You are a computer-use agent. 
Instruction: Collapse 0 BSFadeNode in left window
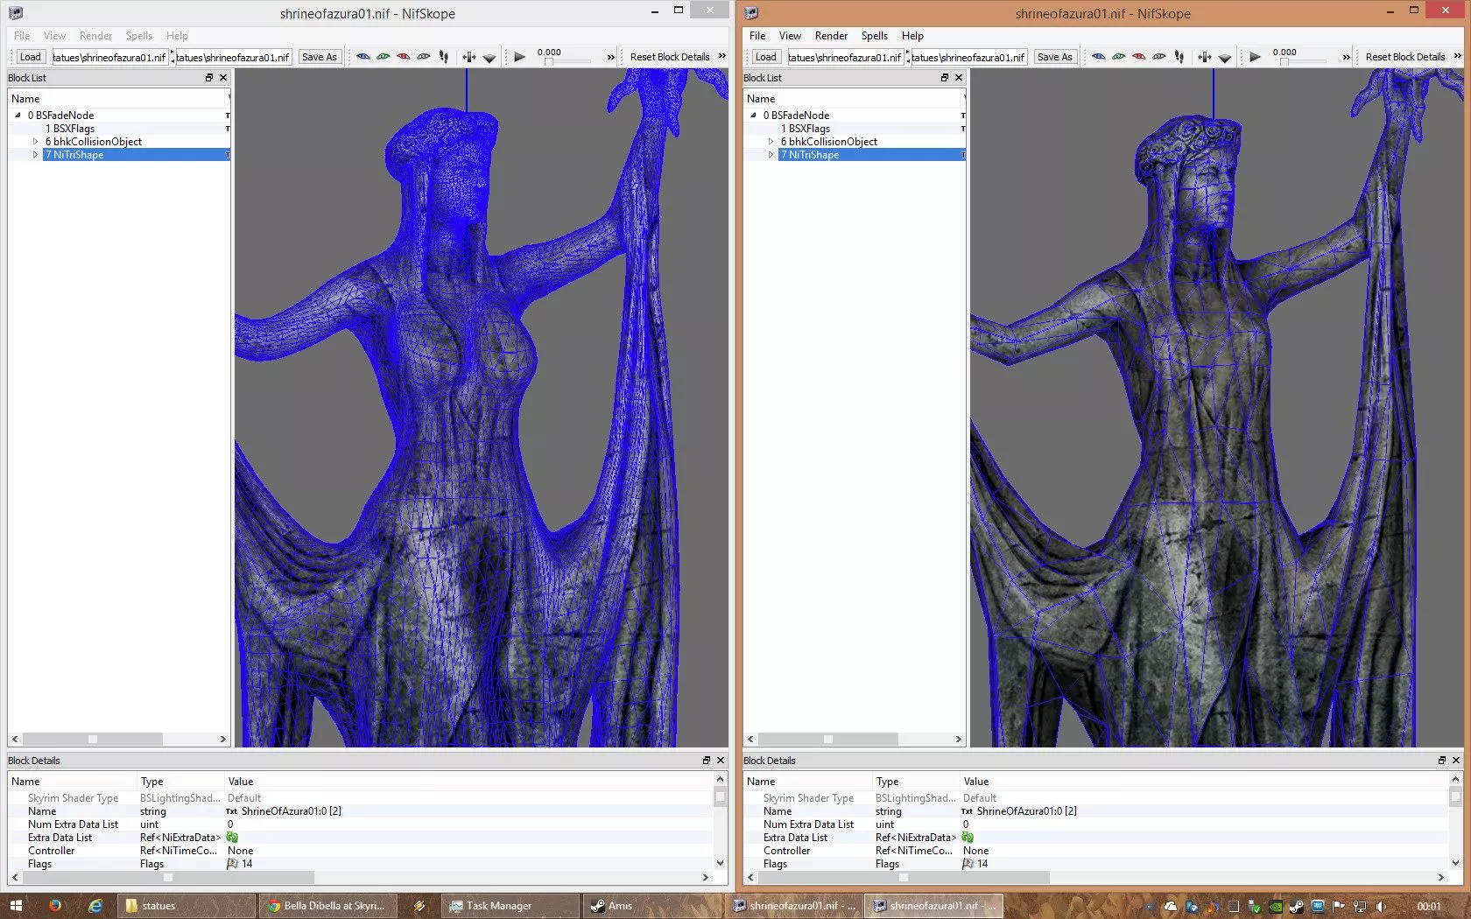18,116
